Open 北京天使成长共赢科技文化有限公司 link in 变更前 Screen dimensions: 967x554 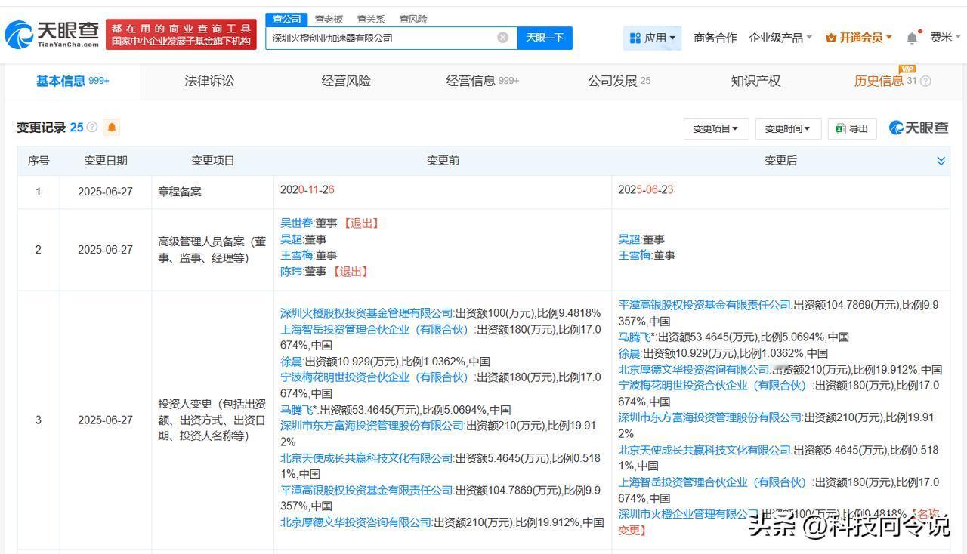(366, 458)
